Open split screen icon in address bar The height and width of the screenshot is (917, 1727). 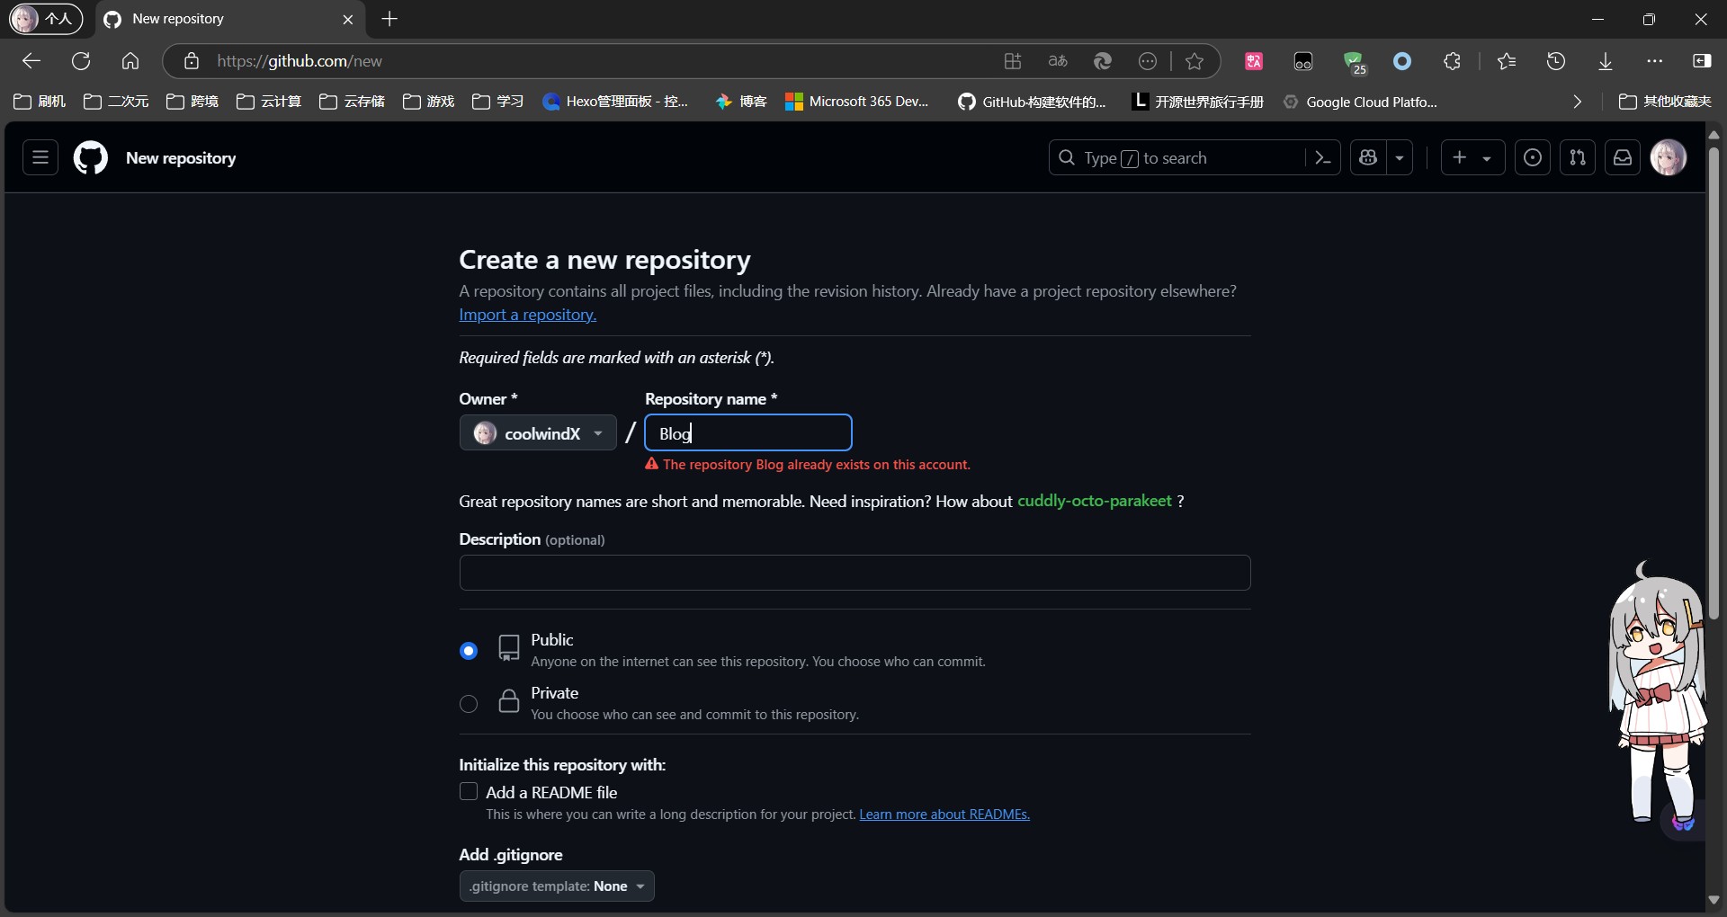[1013, 61]
